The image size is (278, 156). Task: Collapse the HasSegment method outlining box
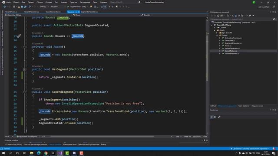pos(24,69)
